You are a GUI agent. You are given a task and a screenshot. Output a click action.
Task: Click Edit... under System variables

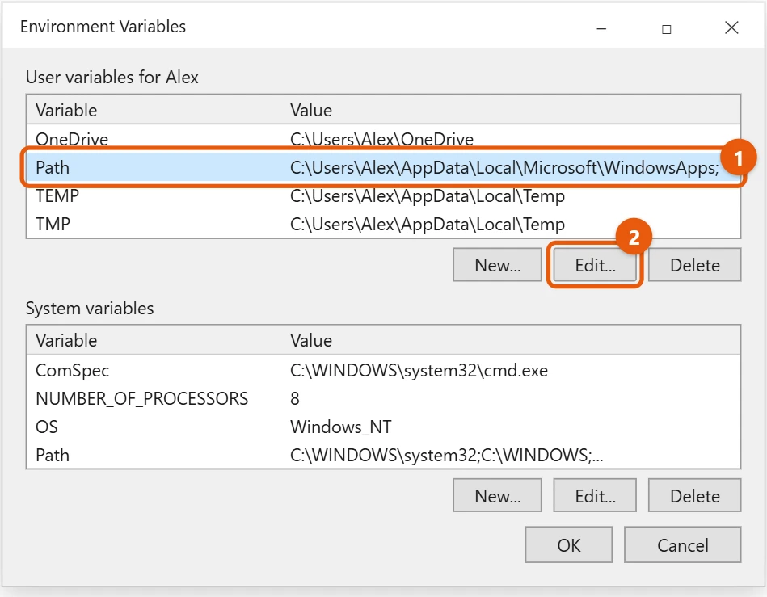[x=595, y=496]
